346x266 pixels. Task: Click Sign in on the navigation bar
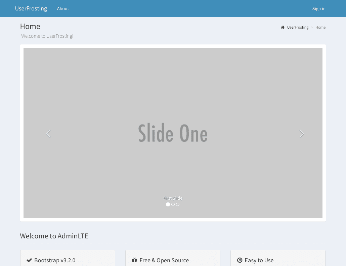point(319,8)
